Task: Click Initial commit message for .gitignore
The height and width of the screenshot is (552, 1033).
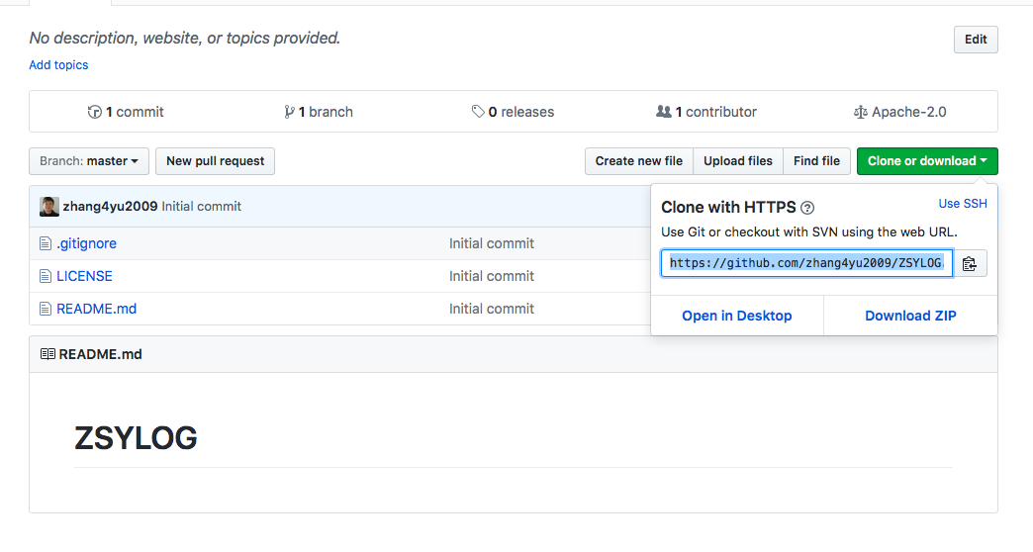Action: (492, 243)
